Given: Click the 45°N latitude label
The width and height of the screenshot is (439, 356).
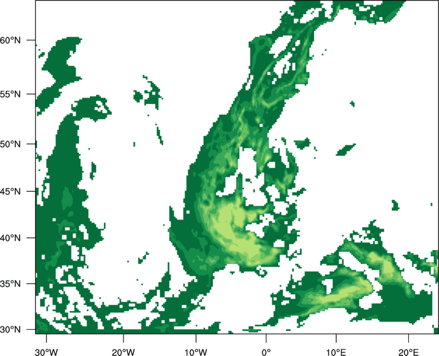Looking at the screenshot, I should click(x=10, y=191).
